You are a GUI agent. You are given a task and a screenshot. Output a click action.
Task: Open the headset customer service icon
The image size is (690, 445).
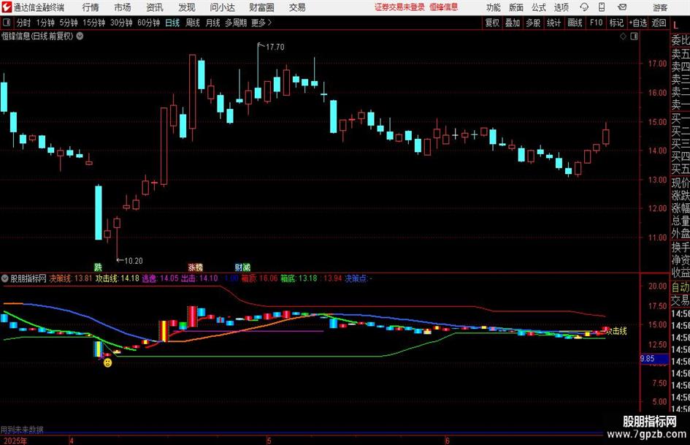pyautogui.click(x=584, y=7)
